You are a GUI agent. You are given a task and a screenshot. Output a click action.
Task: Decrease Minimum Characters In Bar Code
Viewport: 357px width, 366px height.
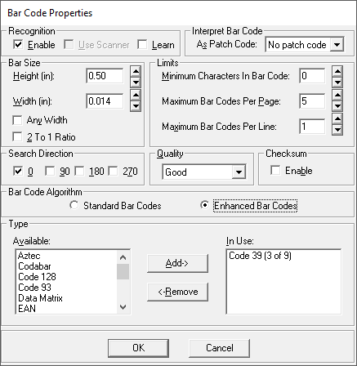(337, 82)
